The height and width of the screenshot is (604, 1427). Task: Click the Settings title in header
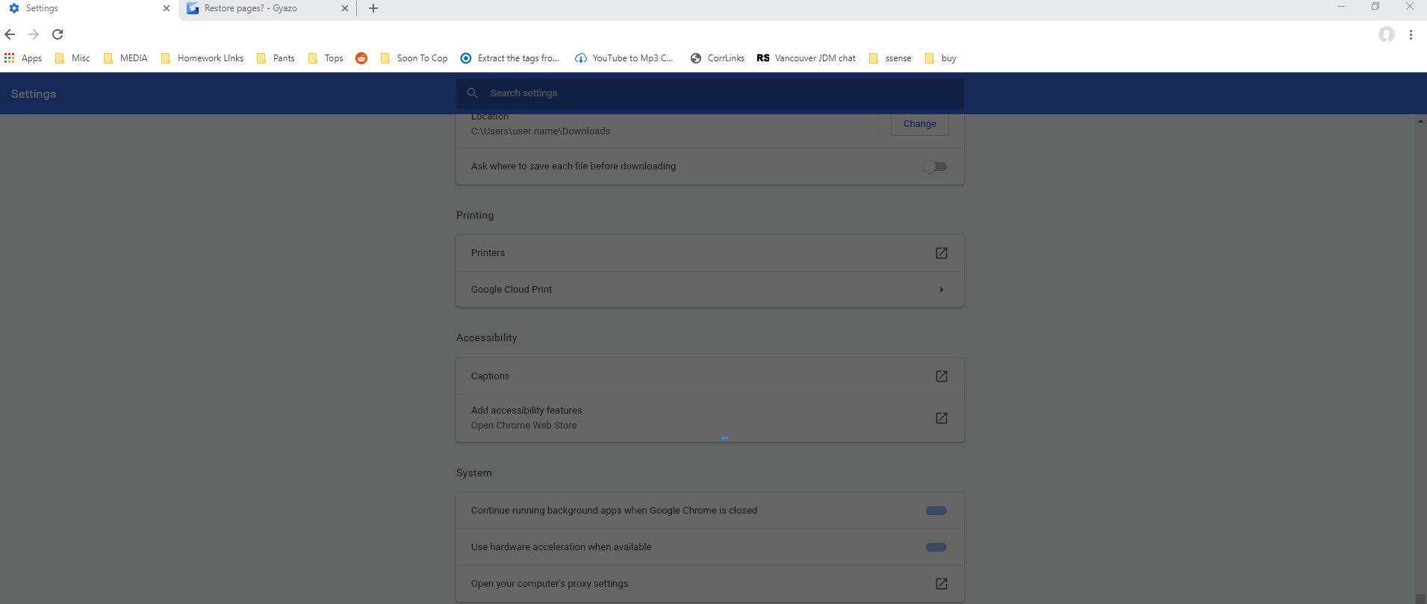coord(34,94)
